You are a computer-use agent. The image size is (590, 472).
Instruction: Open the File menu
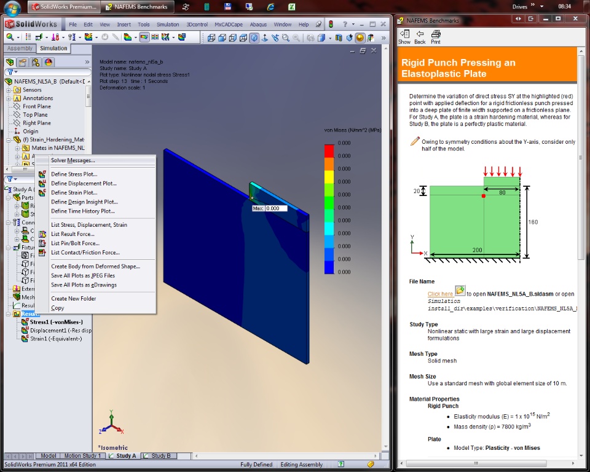(73, 25)
